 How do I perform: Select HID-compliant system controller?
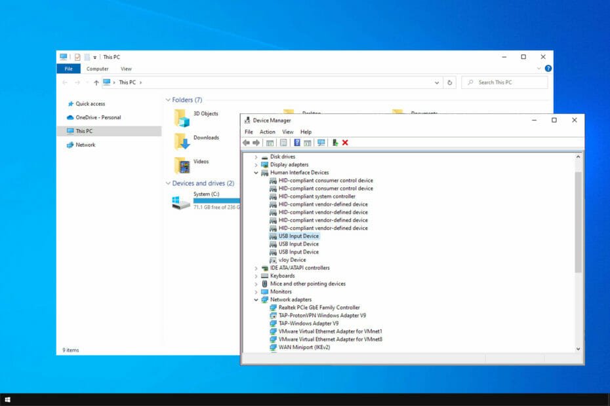pos(317,196)
